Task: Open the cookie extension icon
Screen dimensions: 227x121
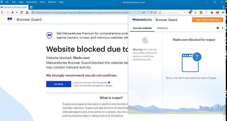Action: click(x=212, y=13)
